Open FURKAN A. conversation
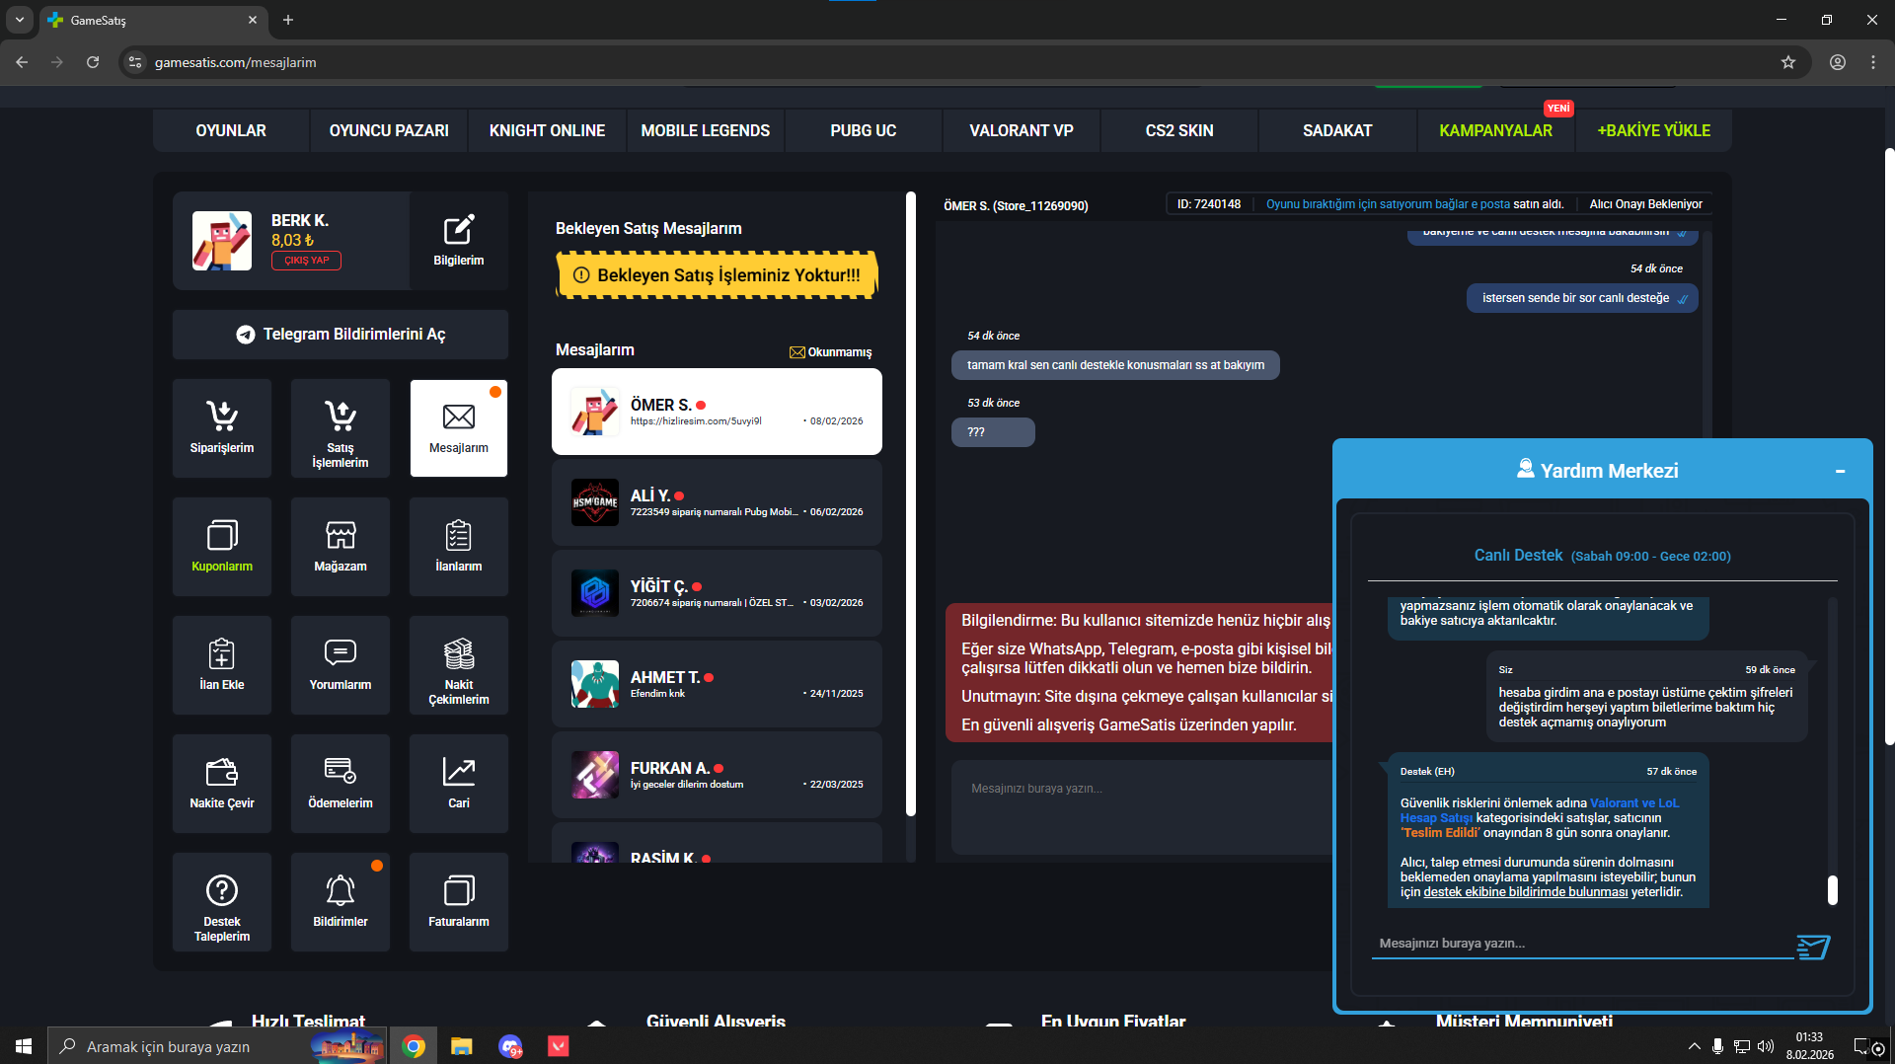Viewport: 1895px width, 1064px height. tap(717, 775)
